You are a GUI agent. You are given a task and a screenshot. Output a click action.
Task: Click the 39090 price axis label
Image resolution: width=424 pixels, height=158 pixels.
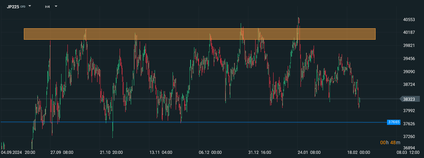409,71
